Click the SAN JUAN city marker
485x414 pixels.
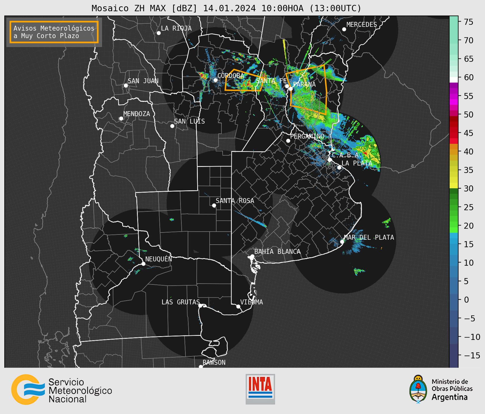126,86
